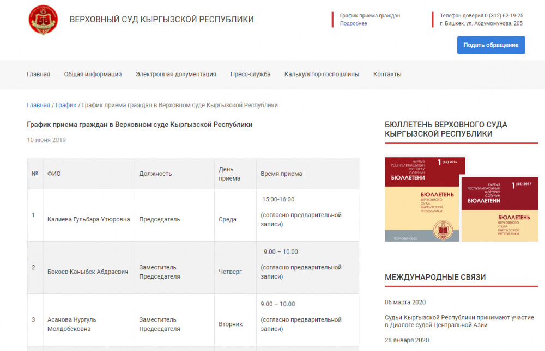Open the Главная menu item
This screenshot has width=545, height=351.
click(38, 74)
